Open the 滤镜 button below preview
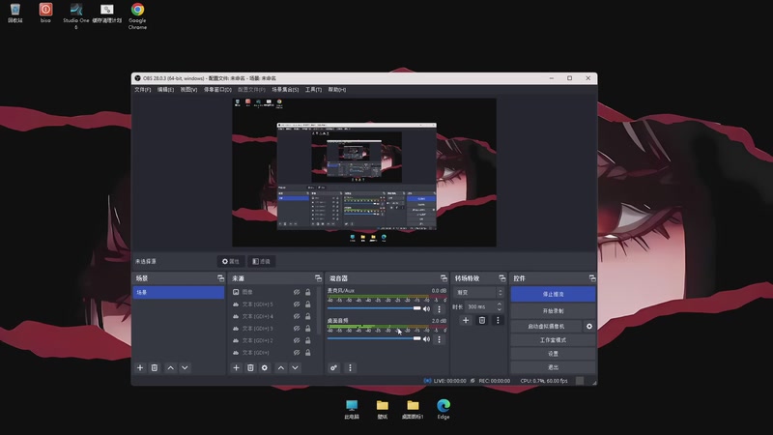Screen dimensions: 773x435 261,261
